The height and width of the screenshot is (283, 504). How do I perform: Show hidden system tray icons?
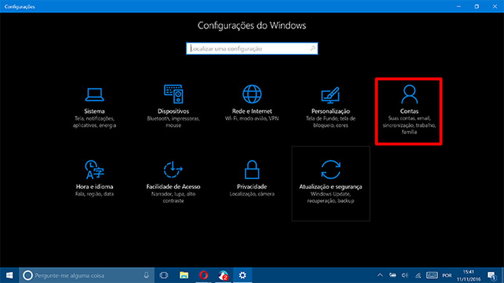(x=380, y=275)
